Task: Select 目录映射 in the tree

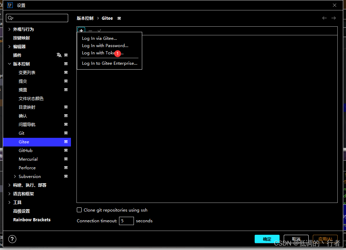Action: 27,107
